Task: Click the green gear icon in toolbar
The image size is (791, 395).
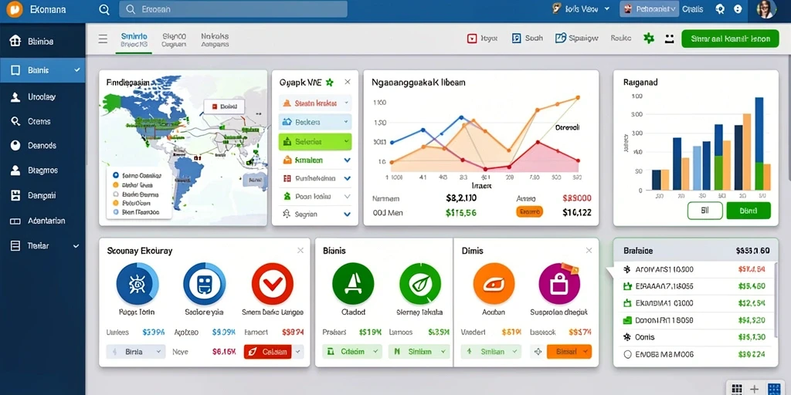Action: coord(649,39)
